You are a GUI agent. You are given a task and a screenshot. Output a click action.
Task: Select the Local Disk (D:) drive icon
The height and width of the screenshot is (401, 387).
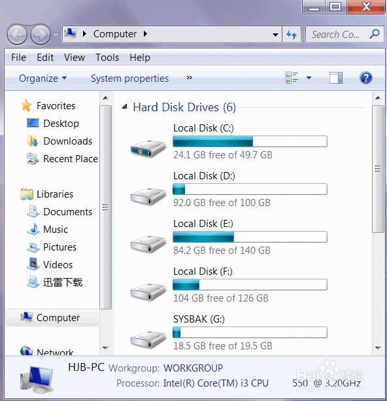148,196
